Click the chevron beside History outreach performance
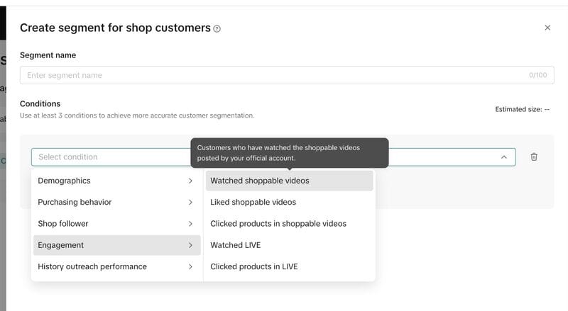Image resolution: width=568 pixels, height=311 pixels. coord(190,266)
